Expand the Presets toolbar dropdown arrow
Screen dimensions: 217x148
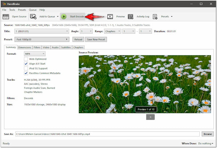(x=172, y=17)
